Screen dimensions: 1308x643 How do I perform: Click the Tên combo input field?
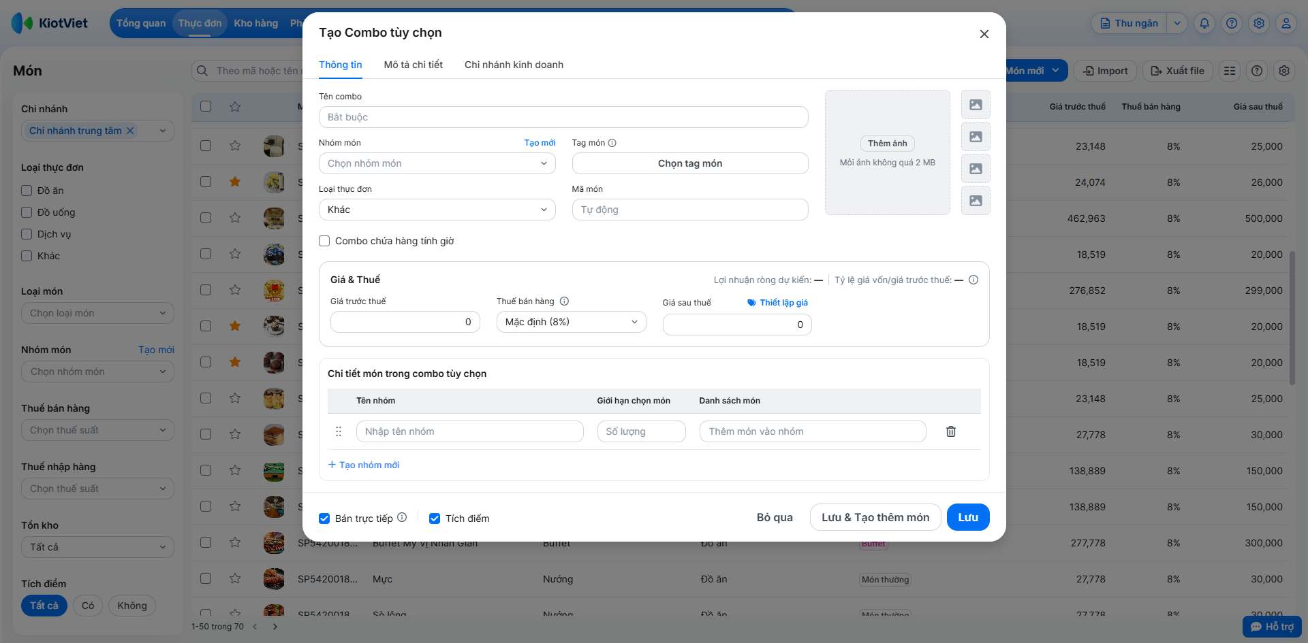click(x=563, y=117)
